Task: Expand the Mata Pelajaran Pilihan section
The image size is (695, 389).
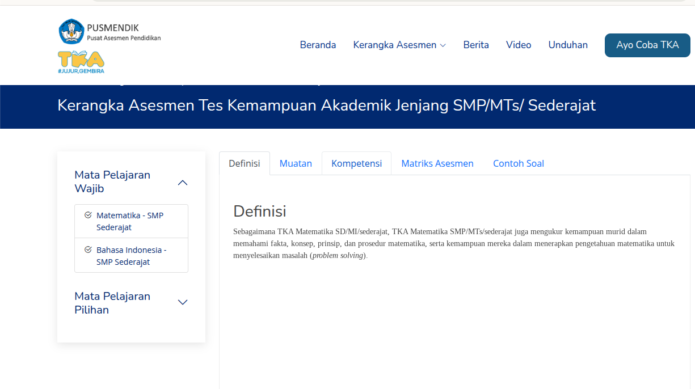Action: [x=183, y=302]
